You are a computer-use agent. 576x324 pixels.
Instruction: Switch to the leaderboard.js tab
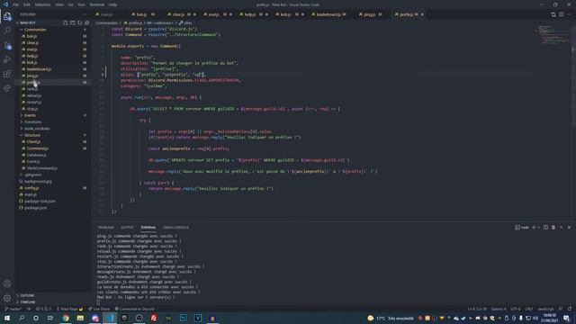tap(328, 14)
